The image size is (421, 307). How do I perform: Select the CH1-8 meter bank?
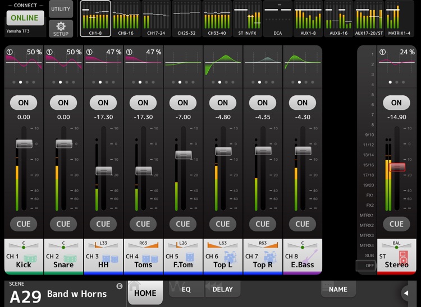(x=95, y=18)
